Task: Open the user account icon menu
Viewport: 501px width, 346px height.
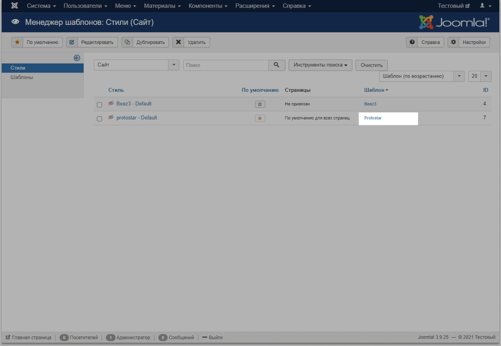Action: point(485,6)
